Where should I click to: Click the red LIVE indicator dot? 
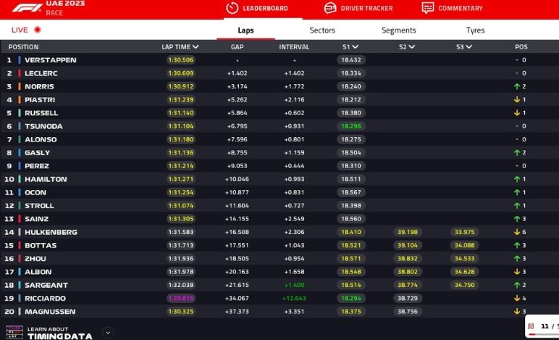point(38,30)
